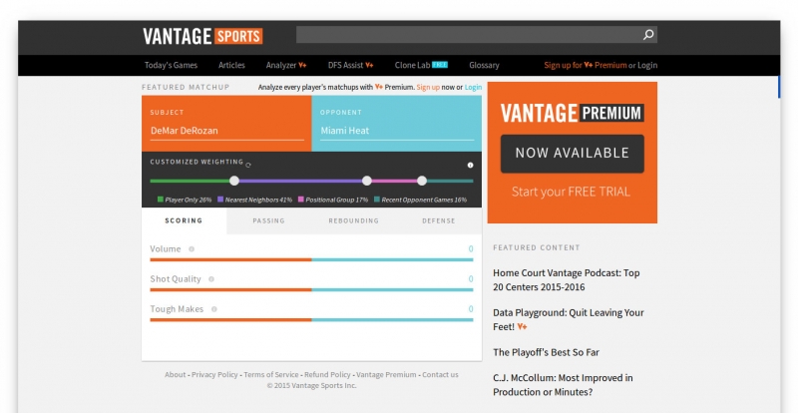
Task: Show Tough Makes info icon
Action: 214,309
